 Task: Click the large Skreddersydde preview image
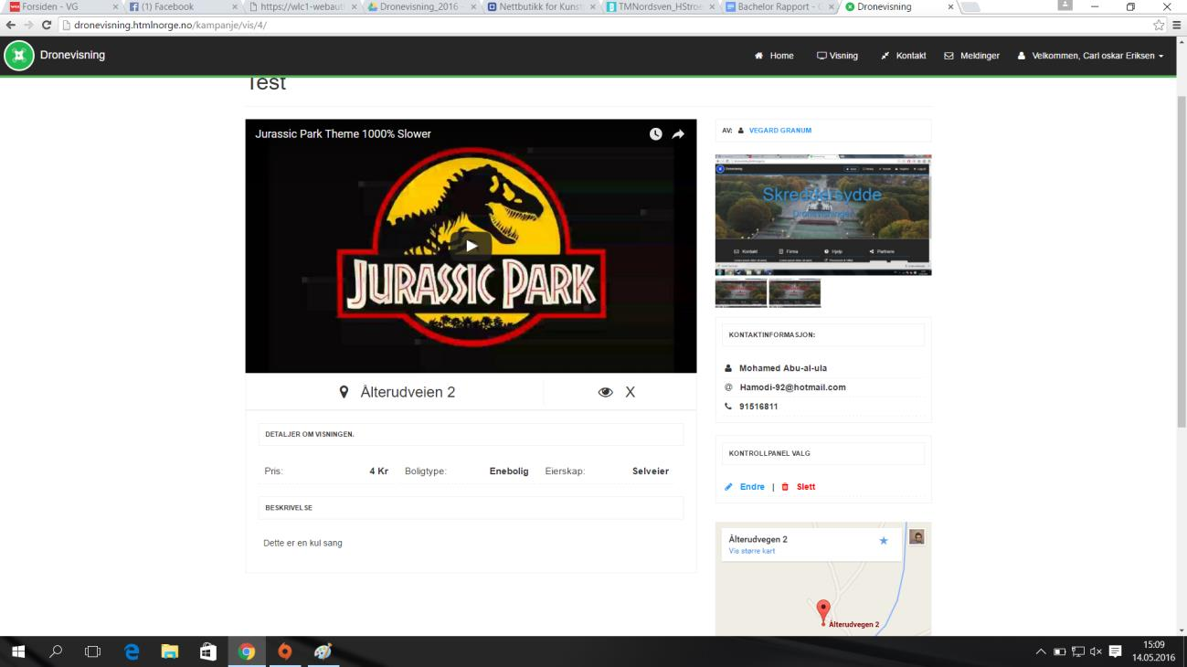822,215
